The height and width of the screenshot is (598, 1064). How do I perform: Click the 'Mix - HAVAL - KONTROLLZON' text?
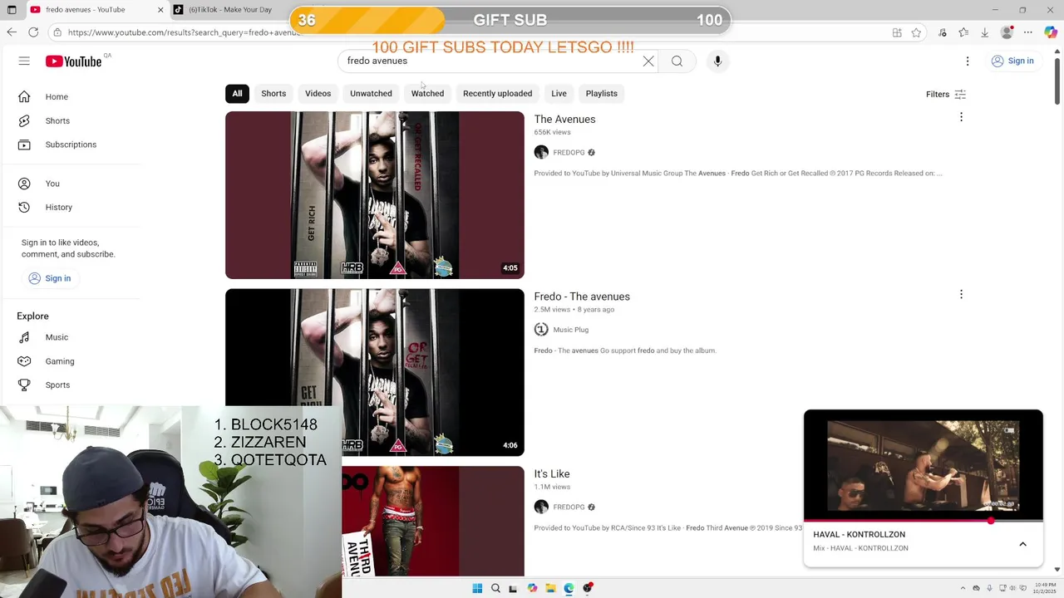[x=860, y=548]
